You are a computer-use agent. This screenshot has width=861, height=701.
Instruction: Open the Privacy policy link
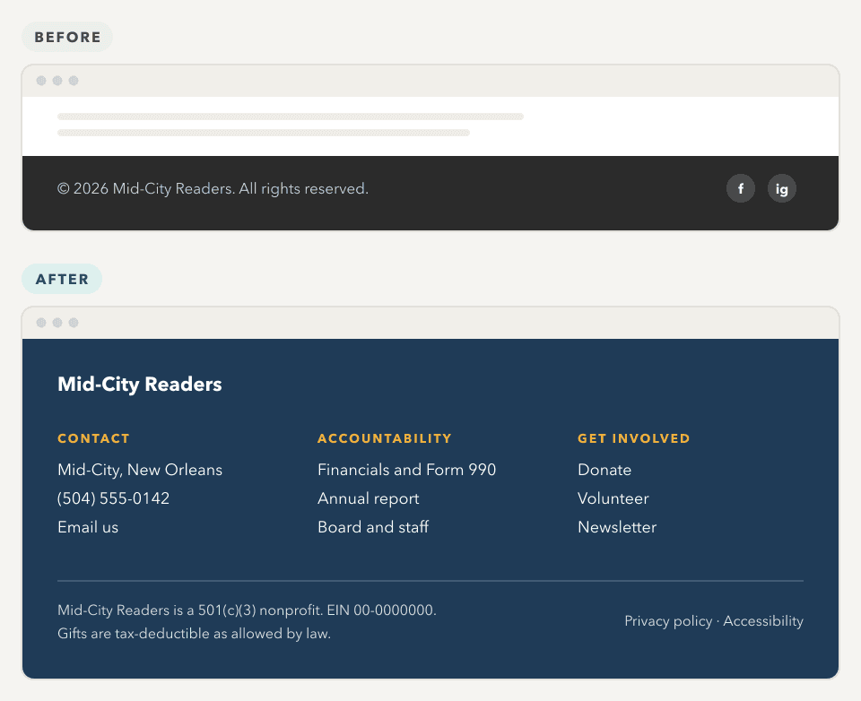pos(668,621)
